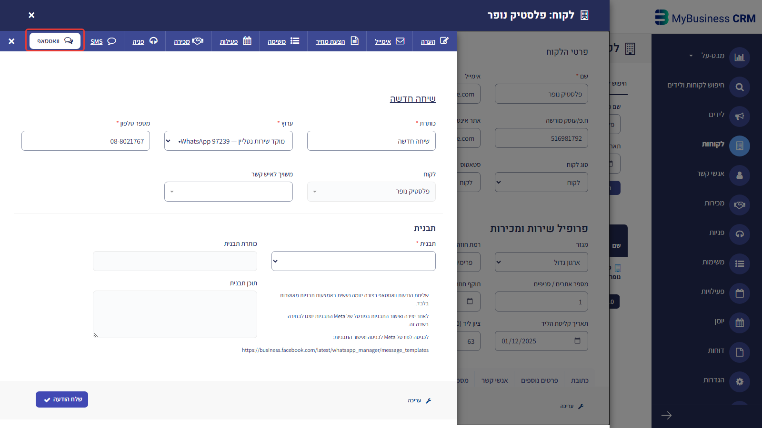Open the פניות headset icon in sidebar
This screenshot has width=762, height=428.
[740, 234]
